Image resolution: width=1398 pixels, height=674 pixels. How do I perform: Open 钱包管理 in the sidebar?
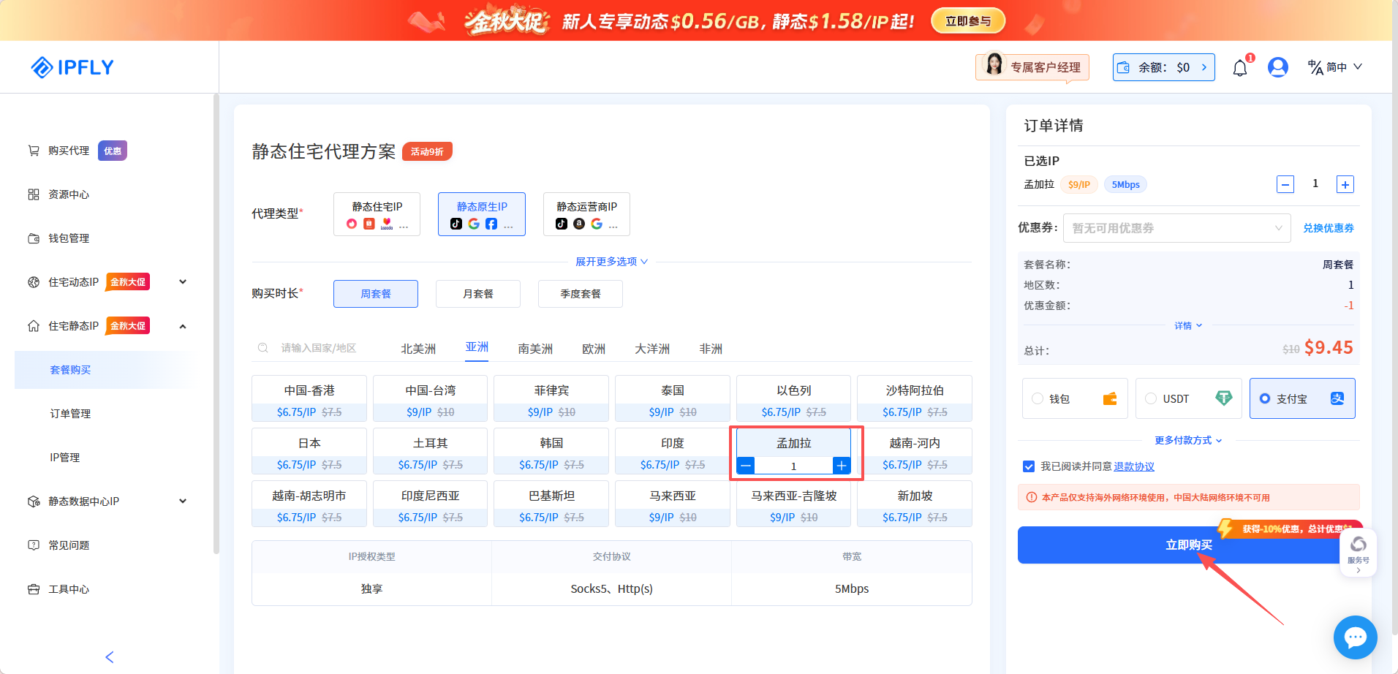[x=69, y=238]
